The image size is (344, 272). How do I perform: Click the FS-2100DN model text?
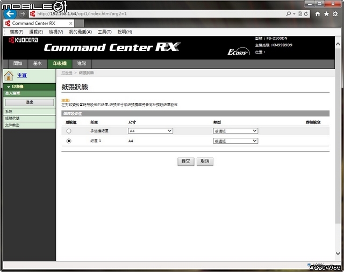pos(277,38)
